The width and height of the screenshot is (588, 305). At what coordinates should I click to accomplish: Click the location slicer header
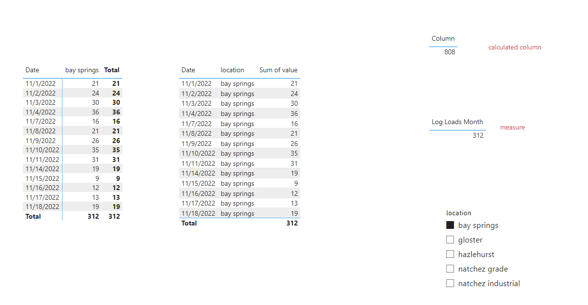click(459, 213)
